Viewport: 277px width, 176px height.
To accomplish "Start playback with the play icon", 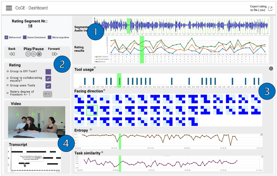I will point(34,54).
